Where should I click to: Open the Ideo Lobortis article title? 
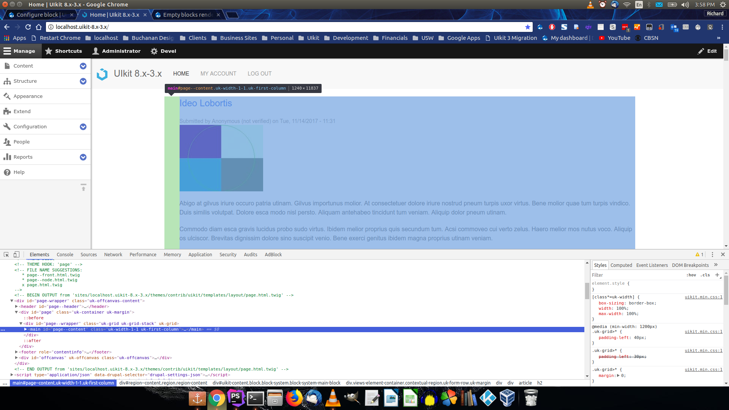205,103
